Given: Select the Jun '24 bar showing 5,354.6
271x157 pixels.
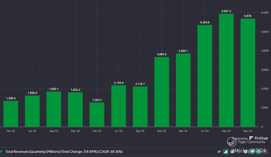Looking at the screenshot, I should click(x=205, y=76).
